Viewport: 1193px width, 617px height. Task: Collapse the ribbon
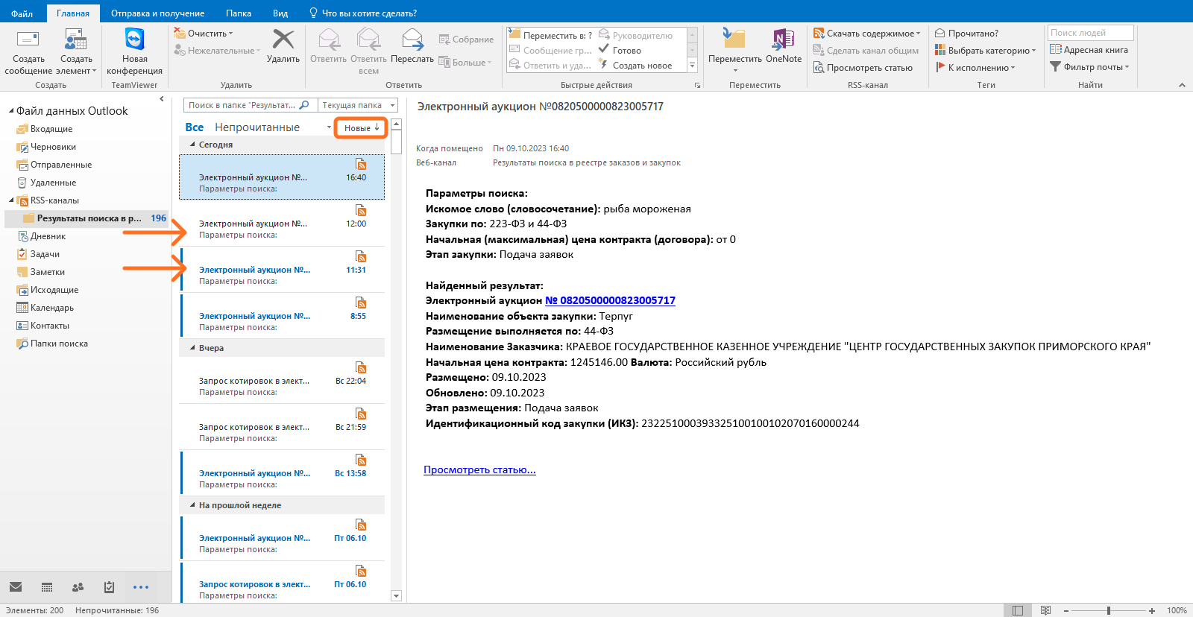coord(1182,85)
